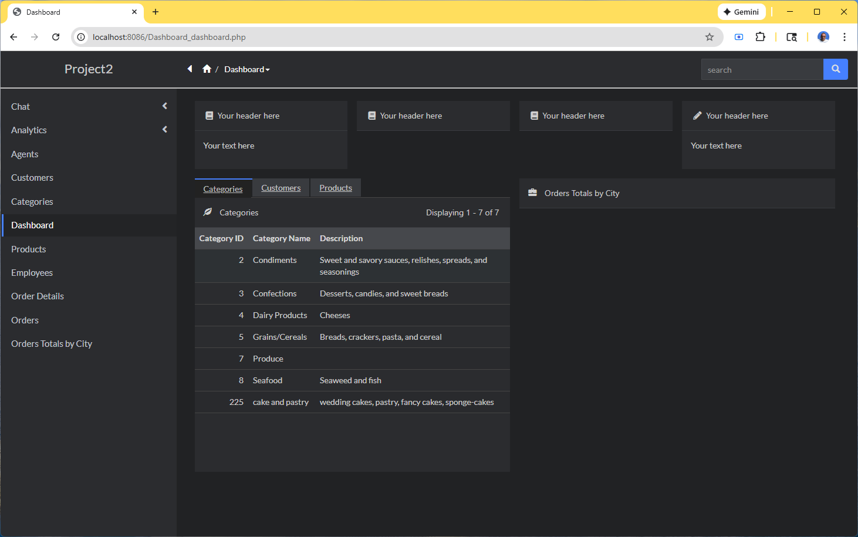The height and width of the screenshot is (537, 858).
Task: Switch to the Customers tab
Action: pos(281,188)
